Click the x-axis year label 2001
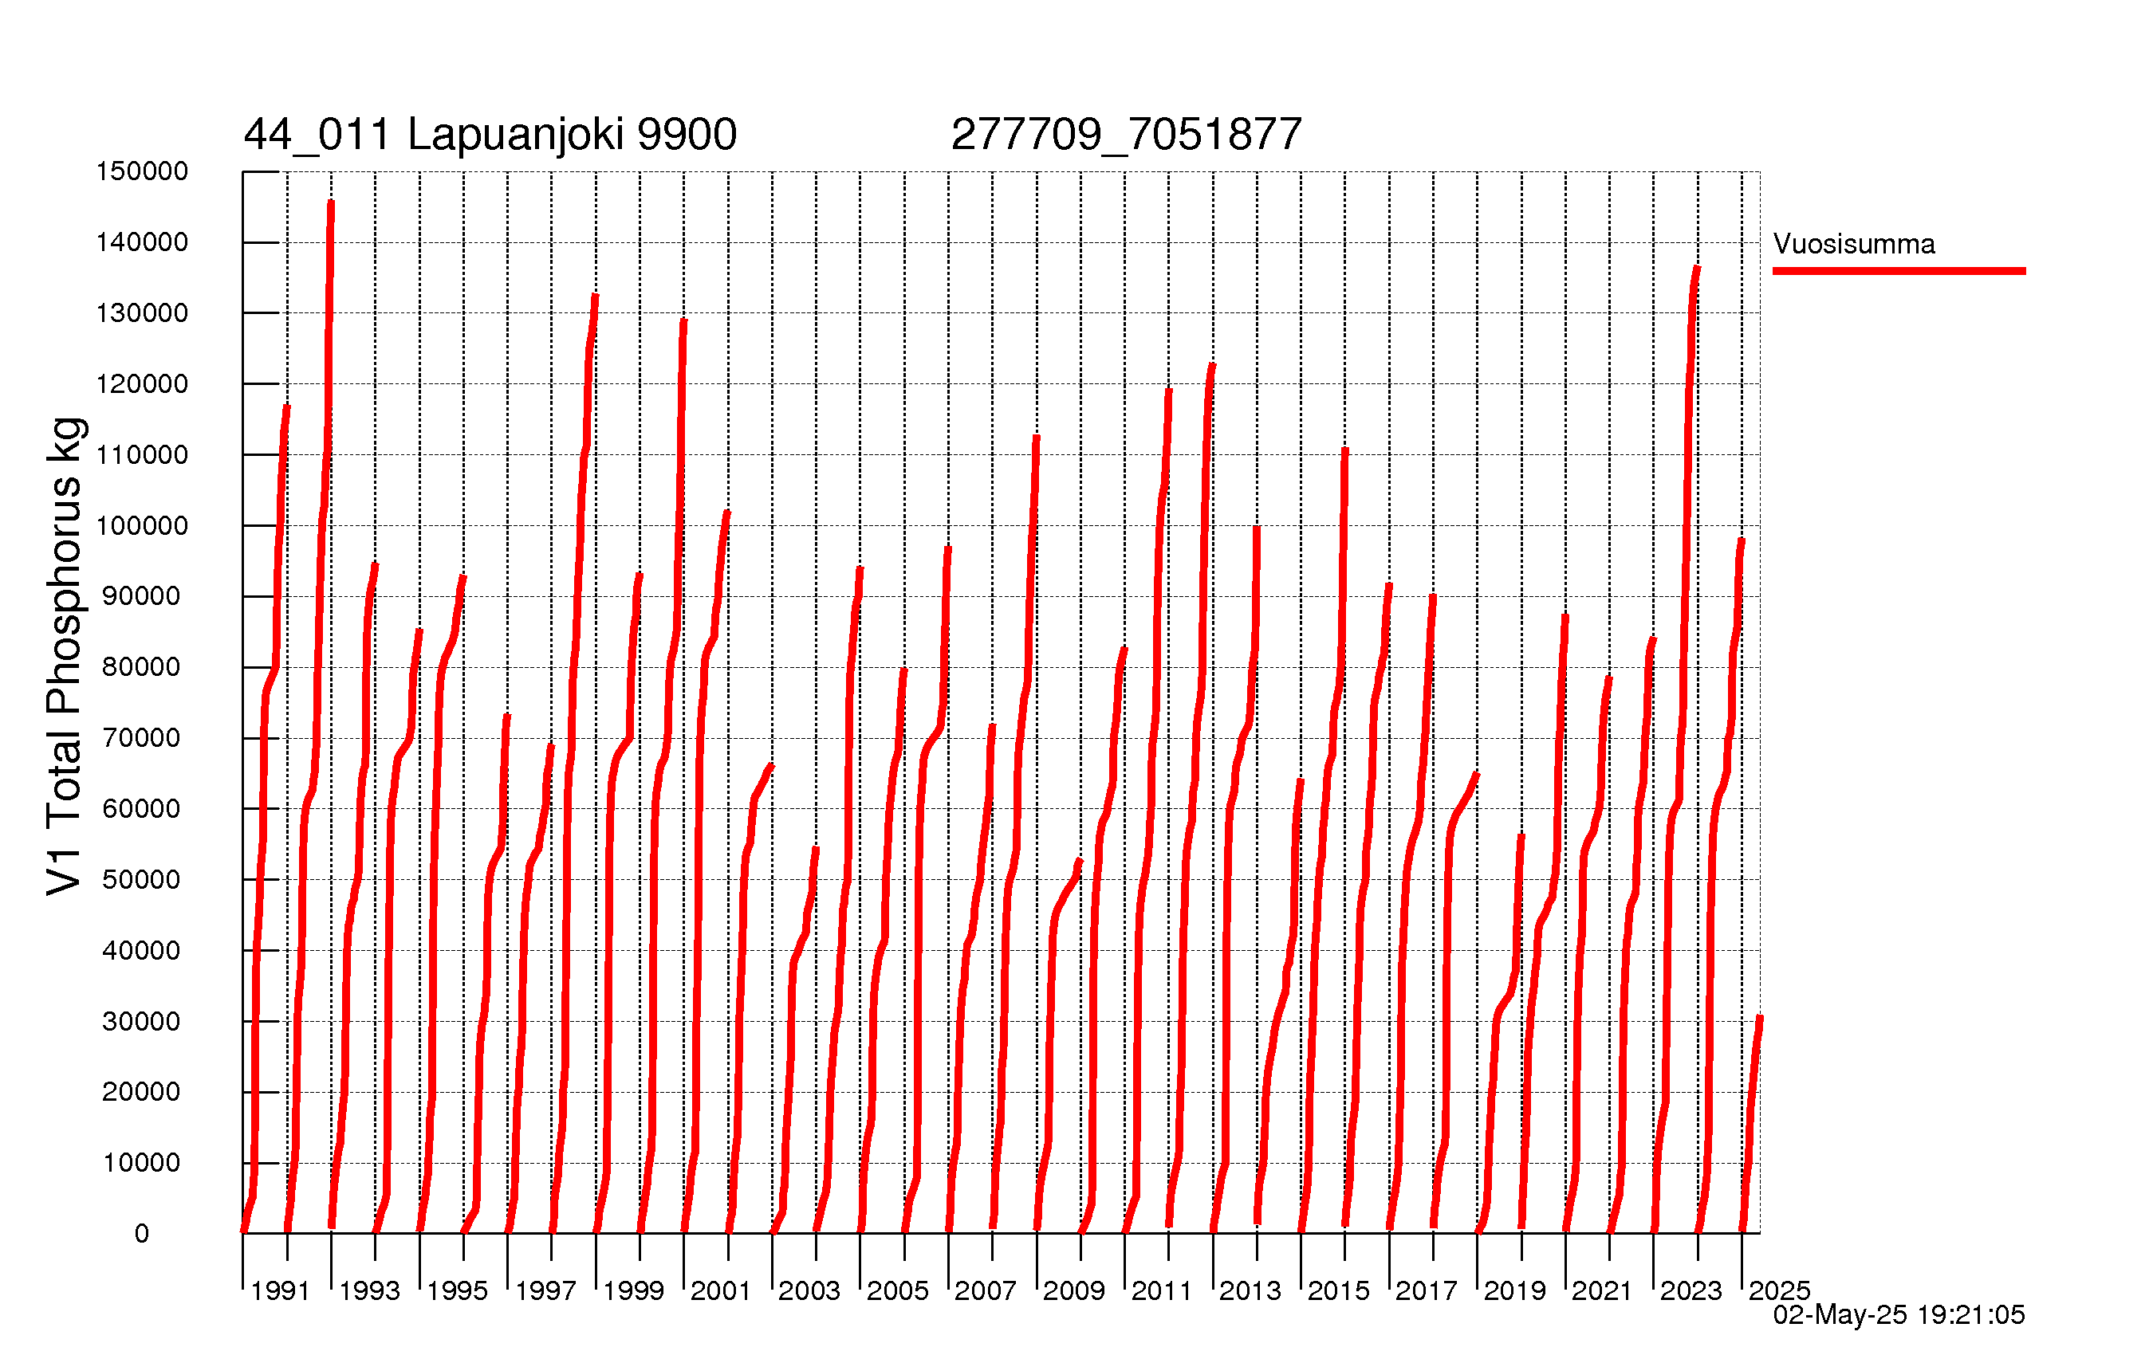The width and height of the screenshot is (2153, 1355). (x=721, y=1291)
